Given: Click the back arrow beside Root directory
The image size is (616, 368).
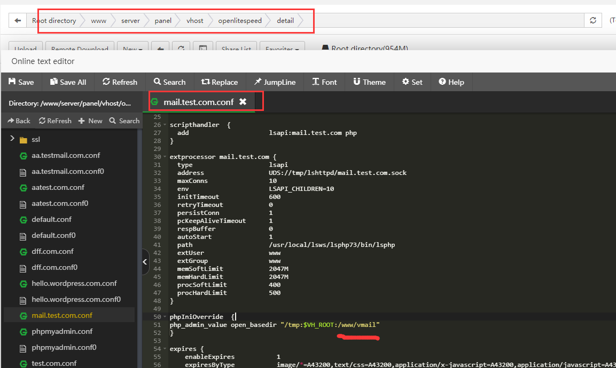Looking at the screenshot, I should pyautogui.click(x=18, y=21).
